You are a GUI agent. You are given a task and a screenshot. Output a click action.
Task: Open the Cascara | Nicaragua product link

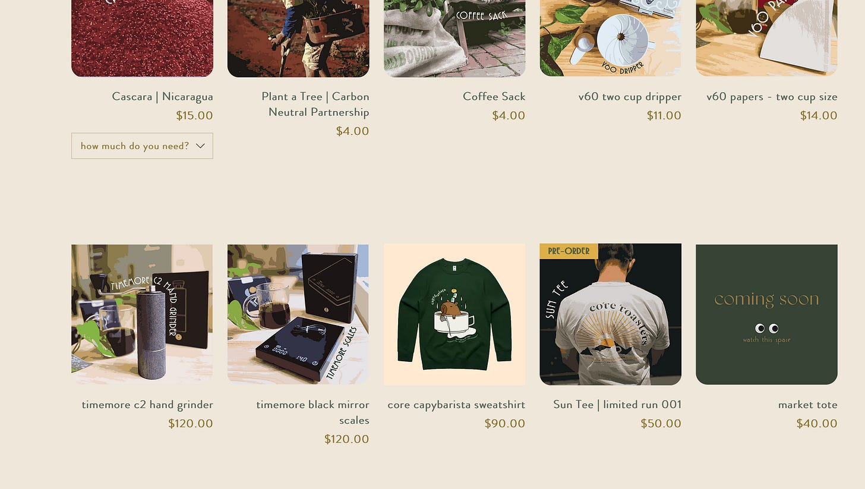click(162, 96)
